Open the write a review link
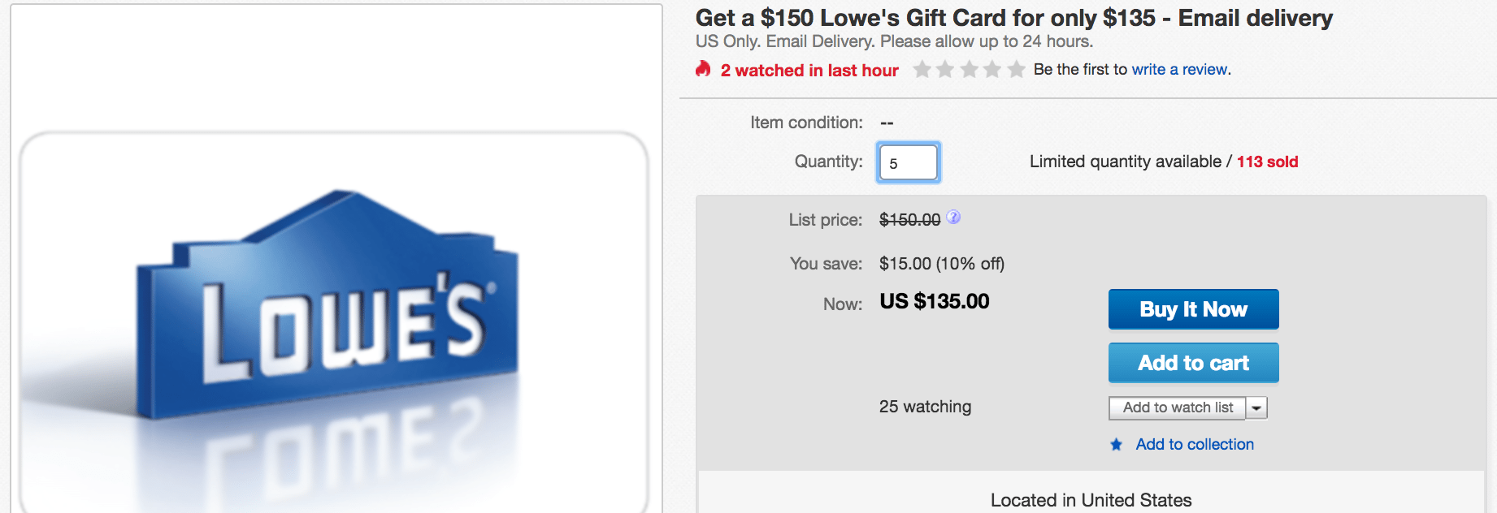This screenshot has height=513, width=1497. [x=1180, y=70]
